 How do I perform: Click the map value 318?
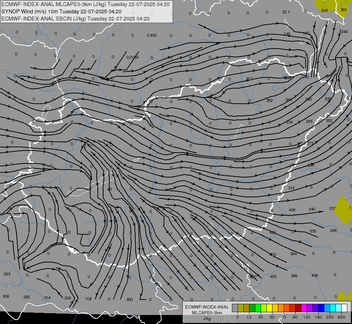point(291,188)
